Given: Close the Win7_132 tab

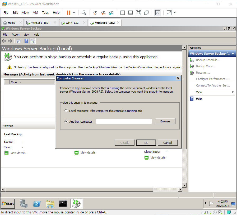Looking at the screenshot, I should coord(84,22).
